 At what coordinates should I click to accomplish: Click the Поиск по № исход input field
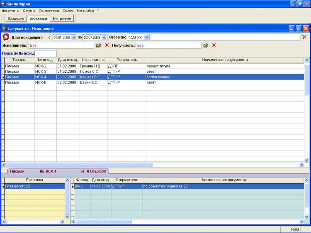(x=46, y=53)
